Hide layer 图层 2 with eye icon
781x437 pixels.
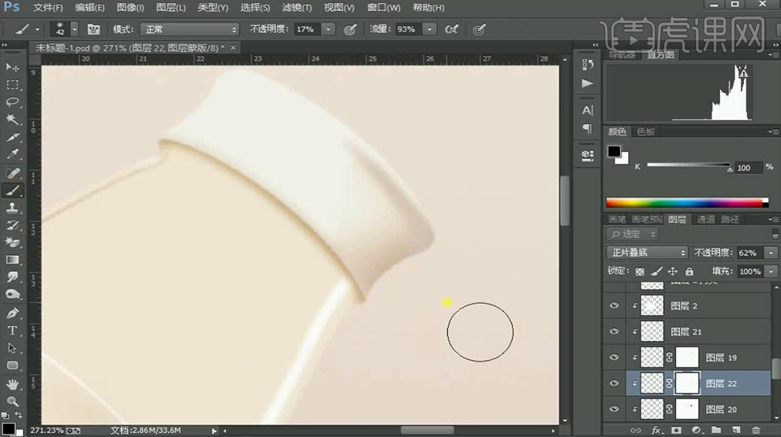[x=615, y=306]
